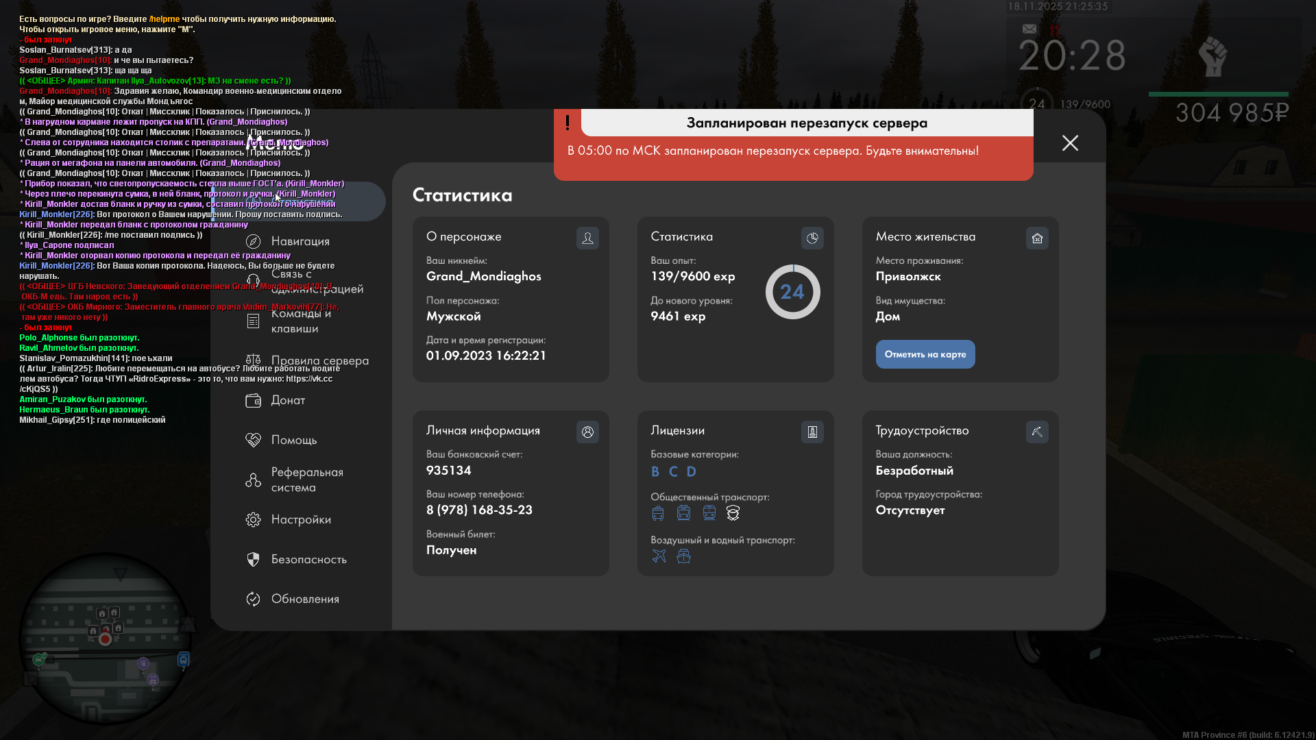Click the house icon in Место жительства card
This screenshot has width=1316, height=740.
(x=1037, y=238)
